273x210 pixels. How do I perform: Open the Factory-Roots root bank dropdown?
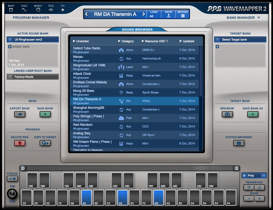pos(33,77)
